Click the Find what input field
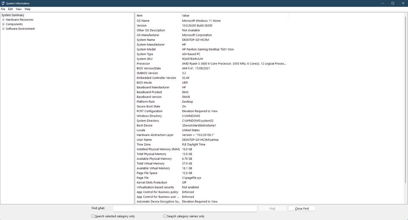Screen dimensions: 408x220 click(x=185, y=209)
